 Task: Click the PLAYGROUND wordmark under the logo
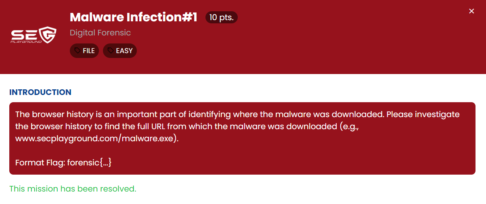pyautogui.click(x=26, y=42)
